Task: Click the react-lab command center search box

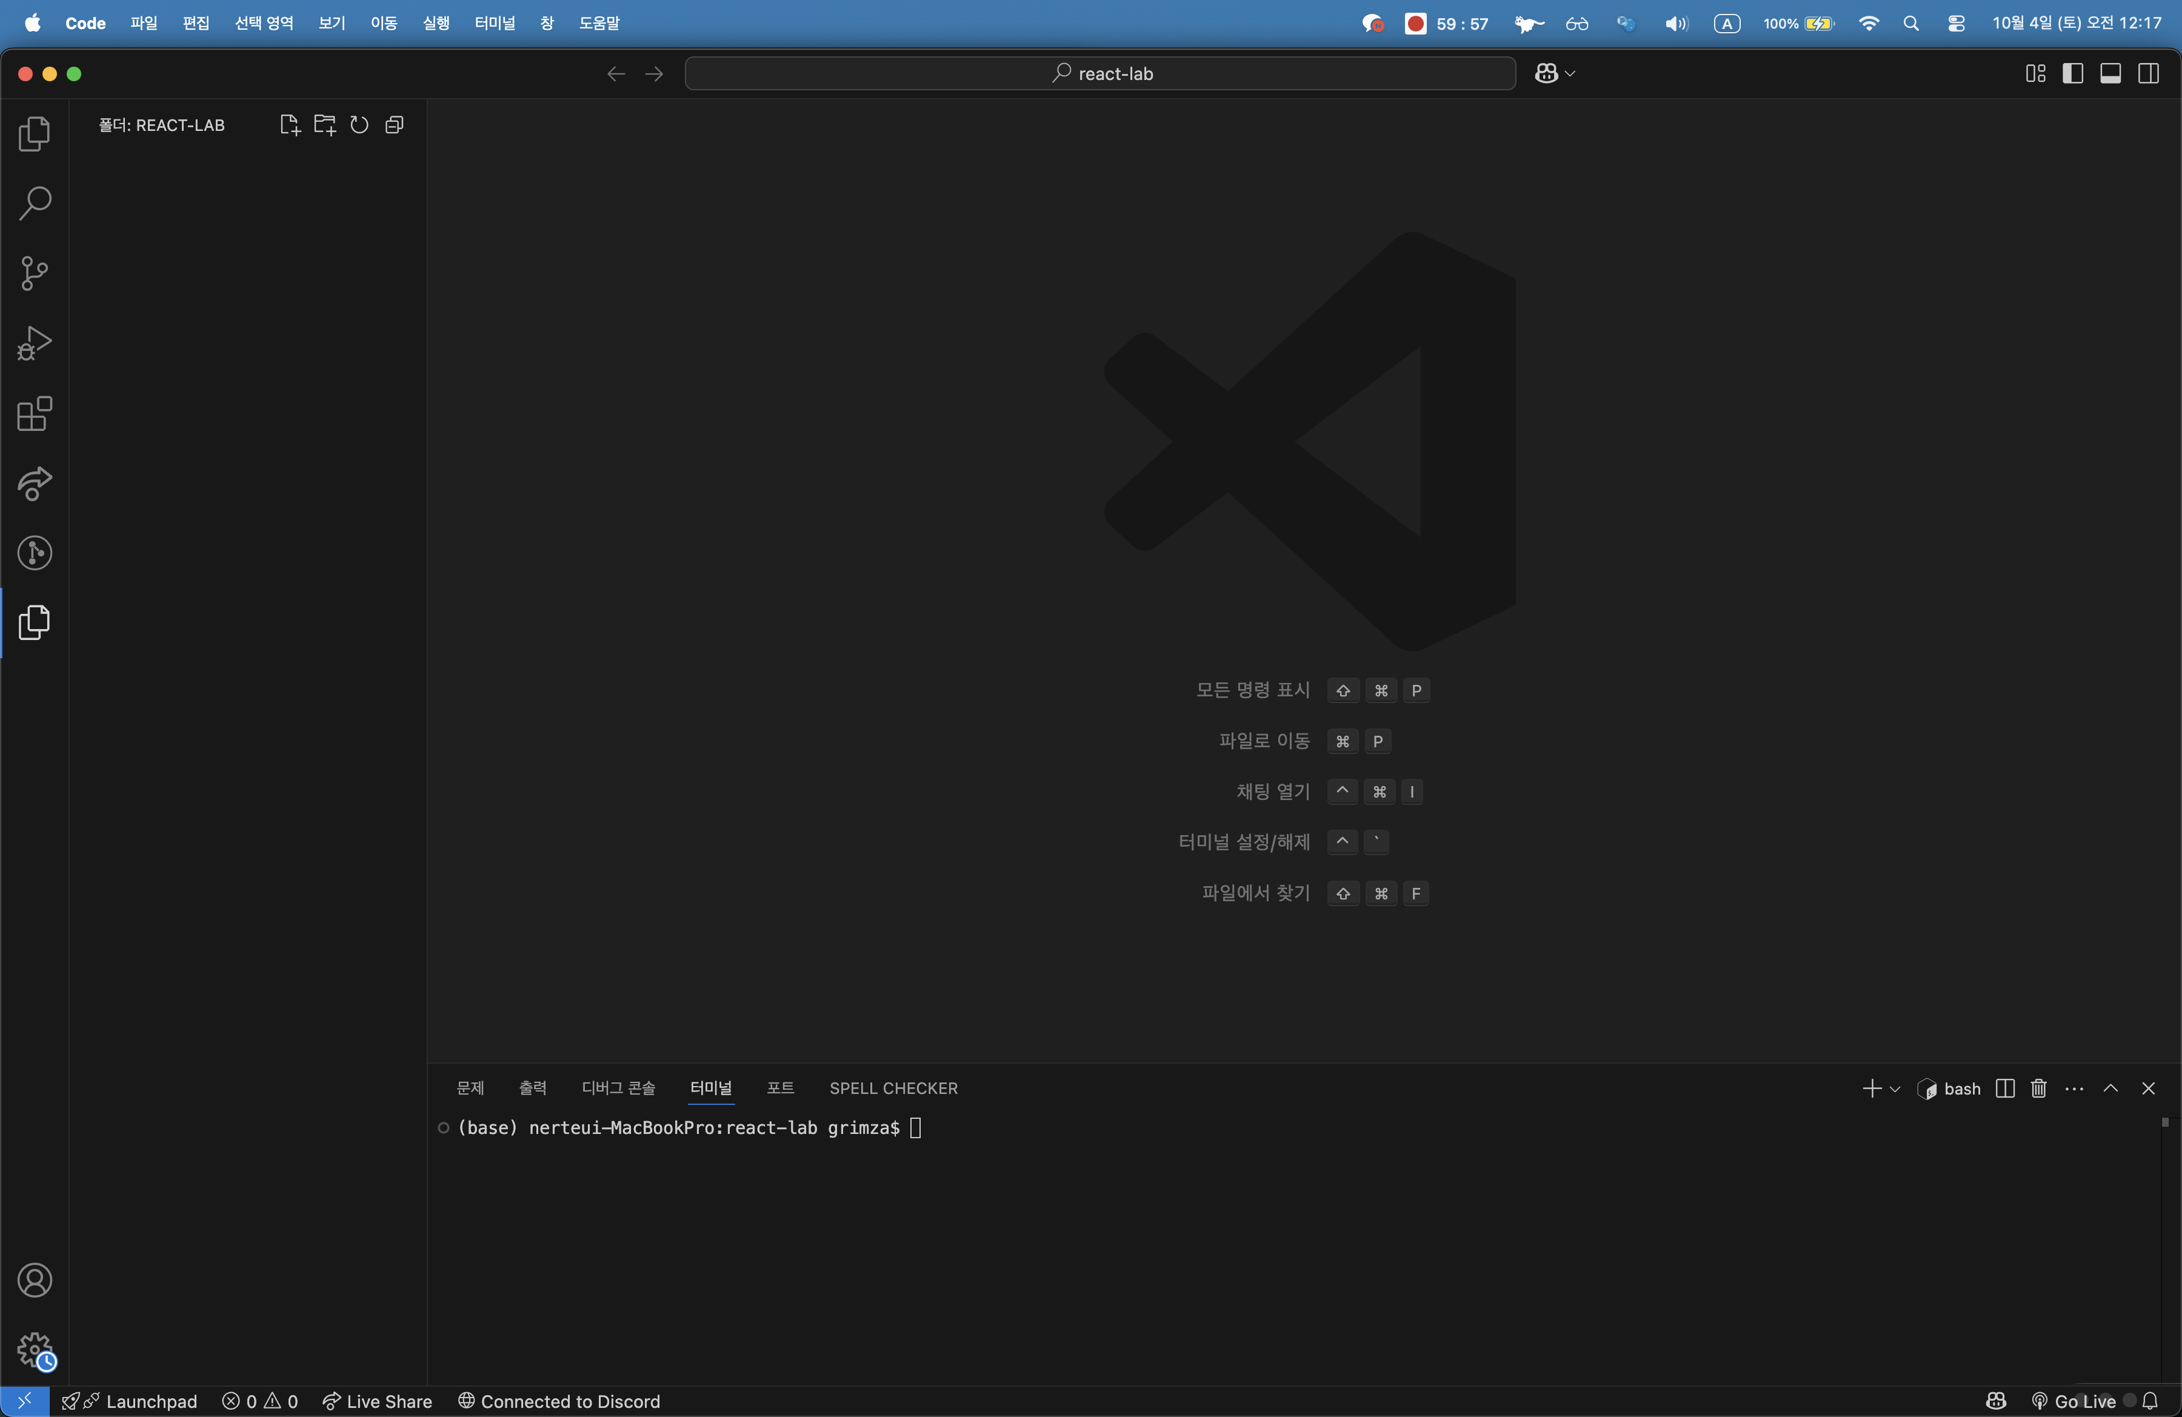Action: (1099, 73)
